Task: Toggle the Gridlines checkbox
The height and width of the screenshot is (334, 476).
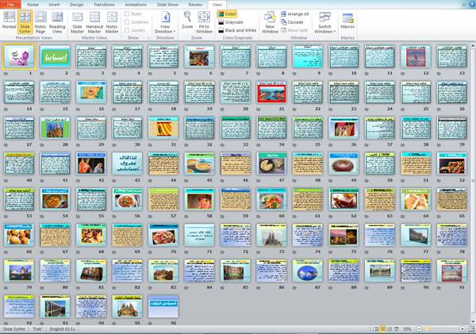Action: [x=127, y=22]
